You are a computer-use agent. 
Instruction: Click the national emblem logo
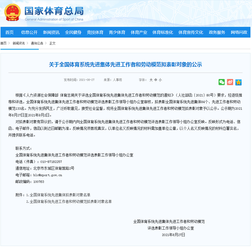[x=12, y=13]
